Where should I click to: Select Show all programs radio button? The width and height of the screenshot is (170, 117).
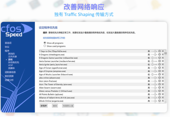45,43
